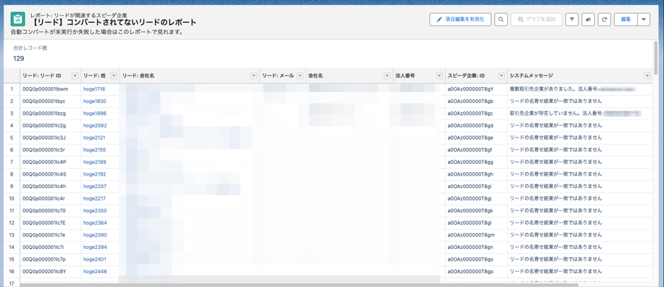
Task: Click the hoge2401 lead name link
Action: pyautogui.click(x=95, y=259)
